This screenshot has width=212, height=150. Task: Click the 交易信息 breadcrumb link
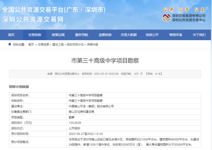click(x=43, y=44)
